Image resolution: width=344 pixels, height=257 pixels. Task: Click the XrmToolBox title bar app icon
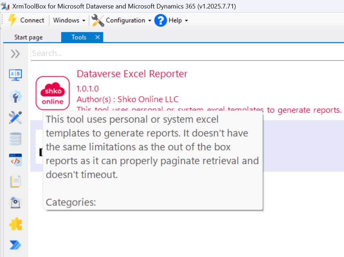(x=5, y=6)
